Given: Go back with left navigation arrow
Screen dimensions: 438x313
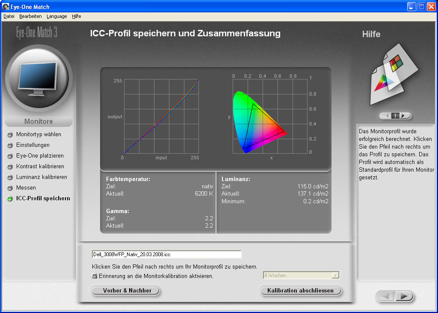Looking at the screenshot, I should pos(386,296).
